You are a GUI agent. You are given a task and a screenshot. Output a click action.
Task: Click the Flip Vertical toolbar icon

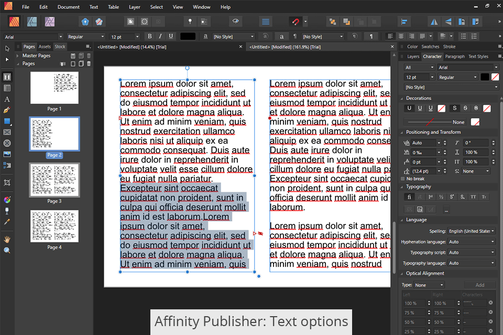(448, 22)
